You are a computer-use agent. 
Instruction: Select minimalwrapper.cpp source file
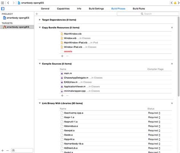click(x=115, y=91)
